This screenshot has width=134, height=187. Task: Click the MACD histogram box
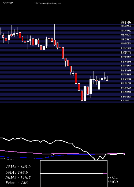tap(74, 174)
